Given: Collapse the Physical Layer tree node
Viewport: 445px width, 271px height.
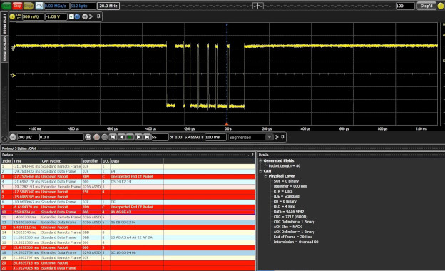Looking at the screenshot, I should click(x=265, y=176).
